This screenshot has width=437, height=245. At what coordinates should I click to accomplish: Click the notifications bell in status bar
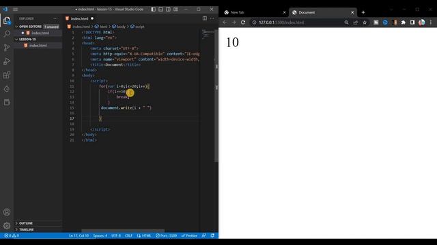(212, 235)
